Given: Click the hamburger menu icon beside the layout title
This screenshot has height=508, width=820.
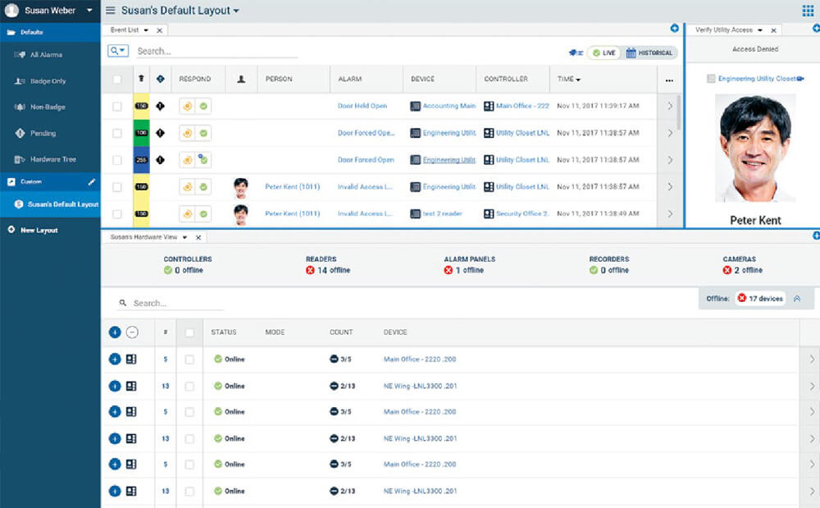Looking at the screenshot, I should coord(111,11).
